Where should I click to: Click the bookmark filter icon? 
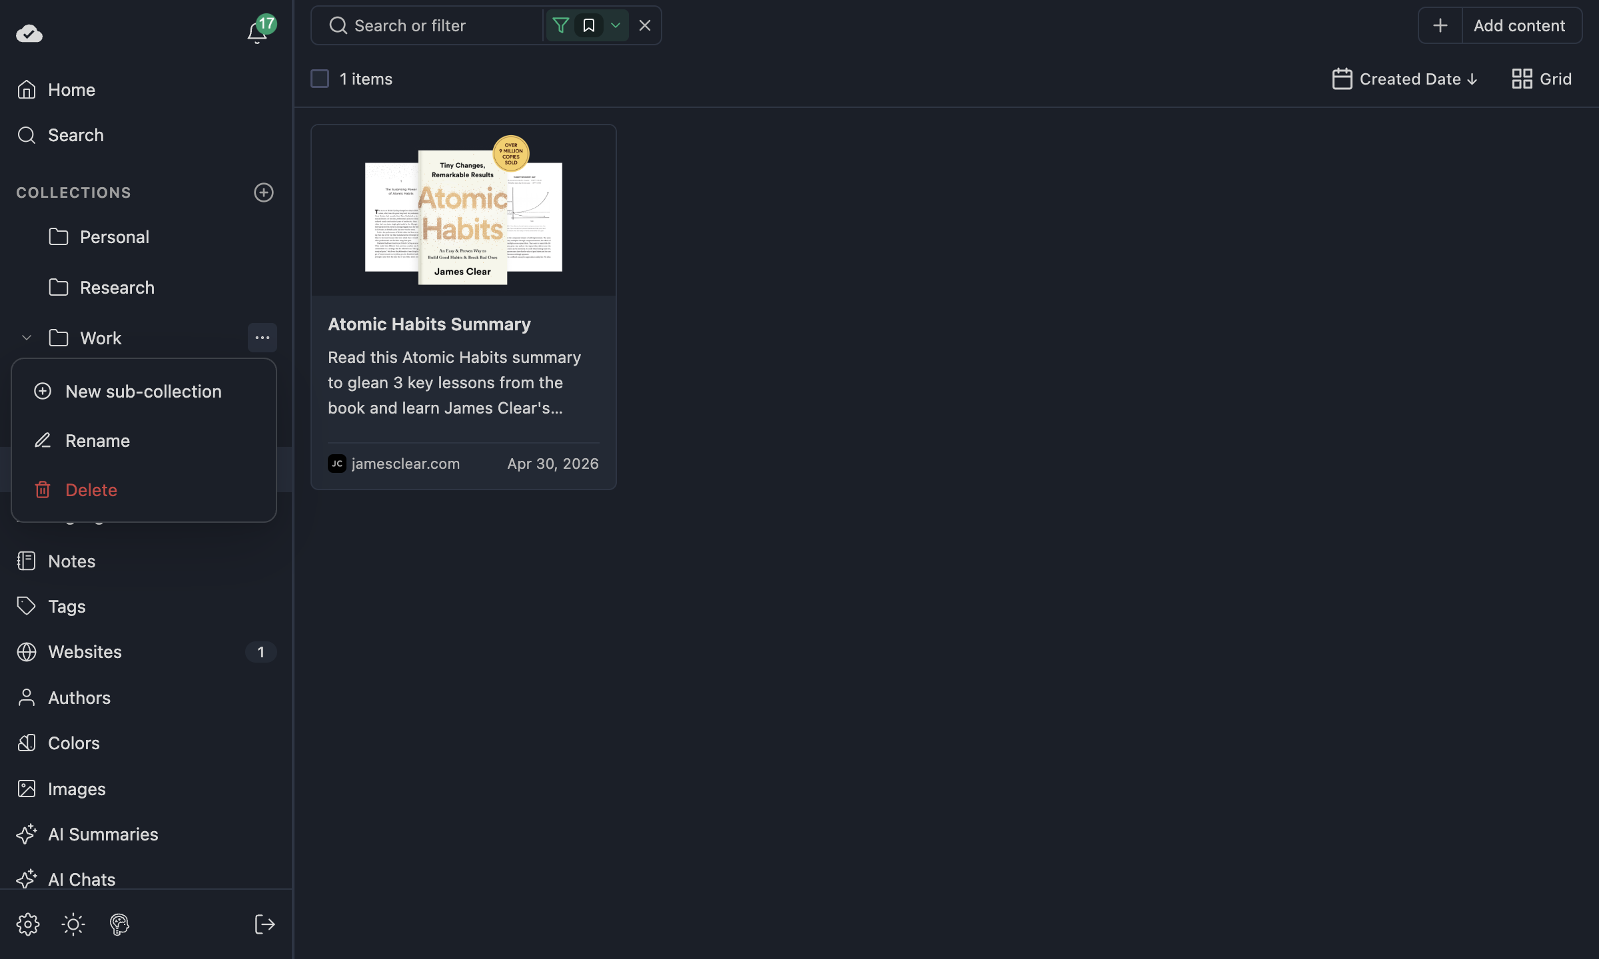pyautogui.click(x=589, y=25)
